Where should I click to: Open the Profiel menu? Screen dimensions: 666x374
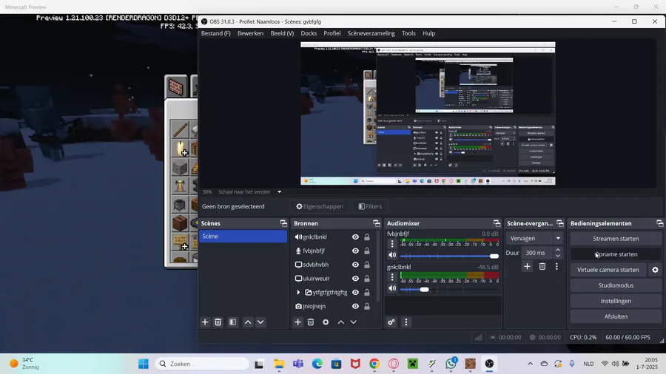point(332,33)
